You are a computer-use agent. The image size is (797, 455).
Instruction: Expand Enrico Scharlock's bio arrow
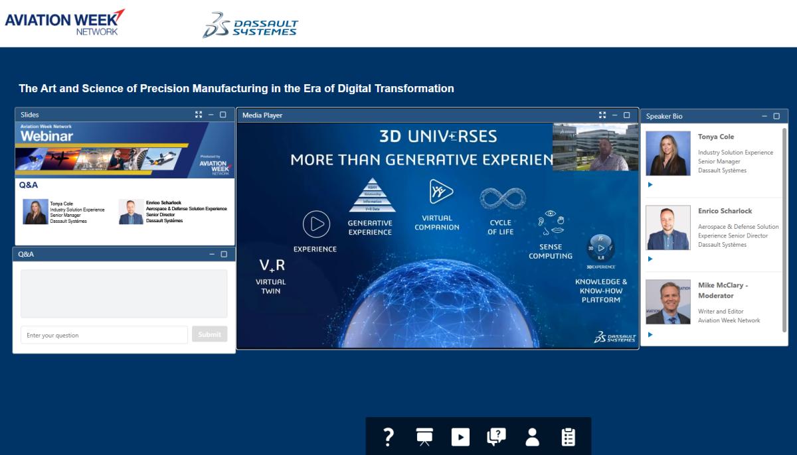click(650, 259)
